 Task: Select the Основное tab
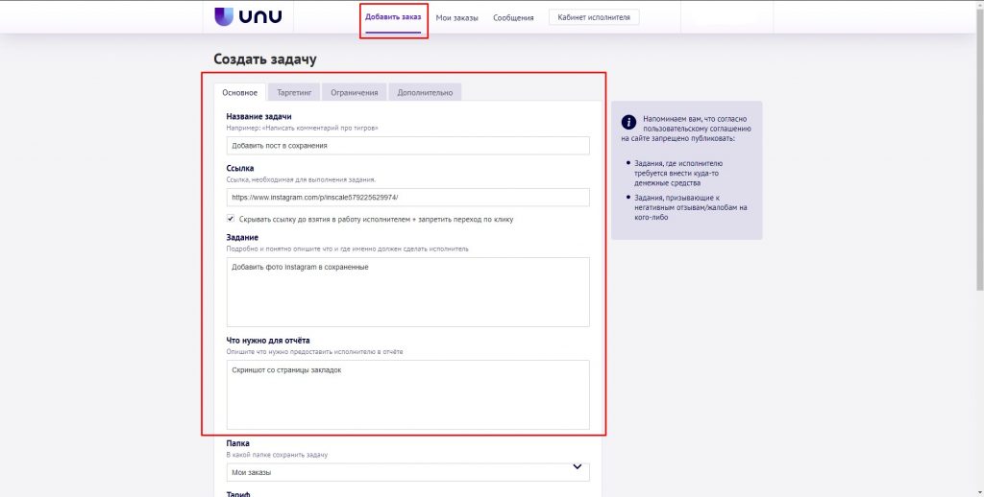coord(239,92)
